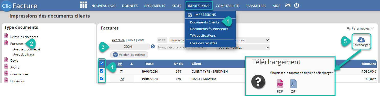Choose the ZIP download format icon
The image size is (380, 96).
(x=293, y=84)
